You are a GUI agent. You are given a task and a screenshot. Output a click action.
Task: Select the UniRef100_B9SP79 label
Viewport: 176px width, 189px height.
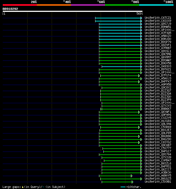[x=158, y=42]
